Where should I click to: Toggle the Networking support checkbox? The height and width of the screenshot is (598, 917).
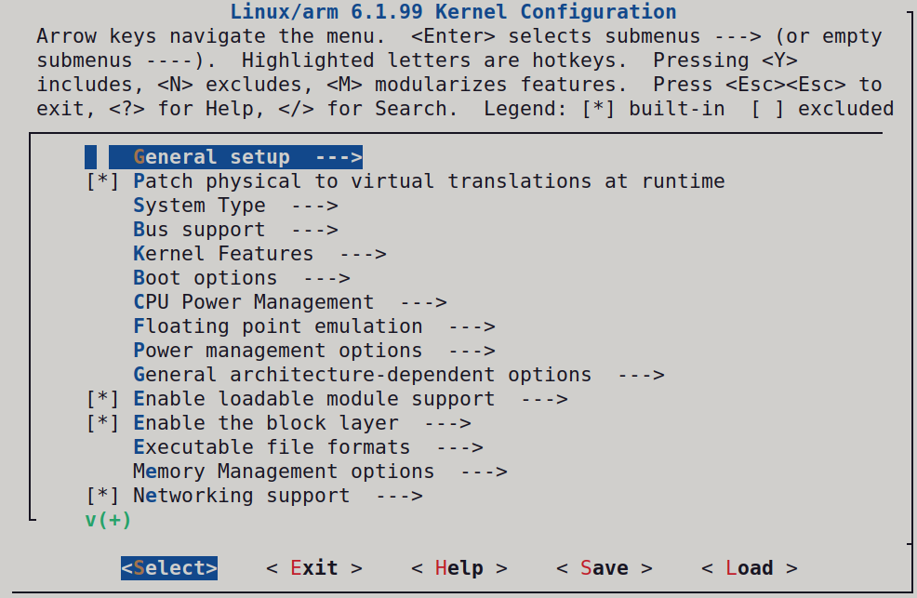[x=102, y=496]
